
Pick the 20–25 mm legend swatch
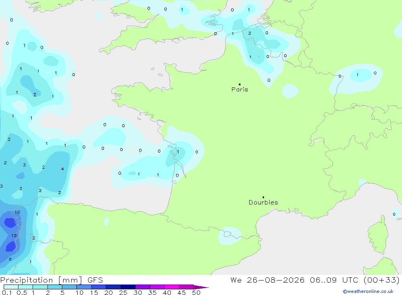pos(113,287)
